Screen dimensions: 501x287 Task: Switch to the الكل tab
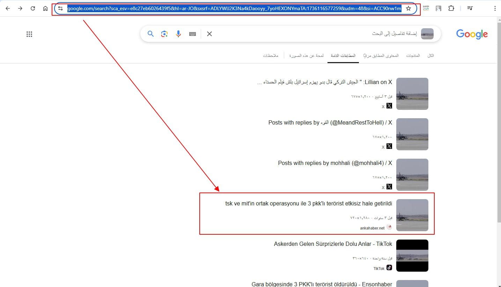click(x=430, y=56)
